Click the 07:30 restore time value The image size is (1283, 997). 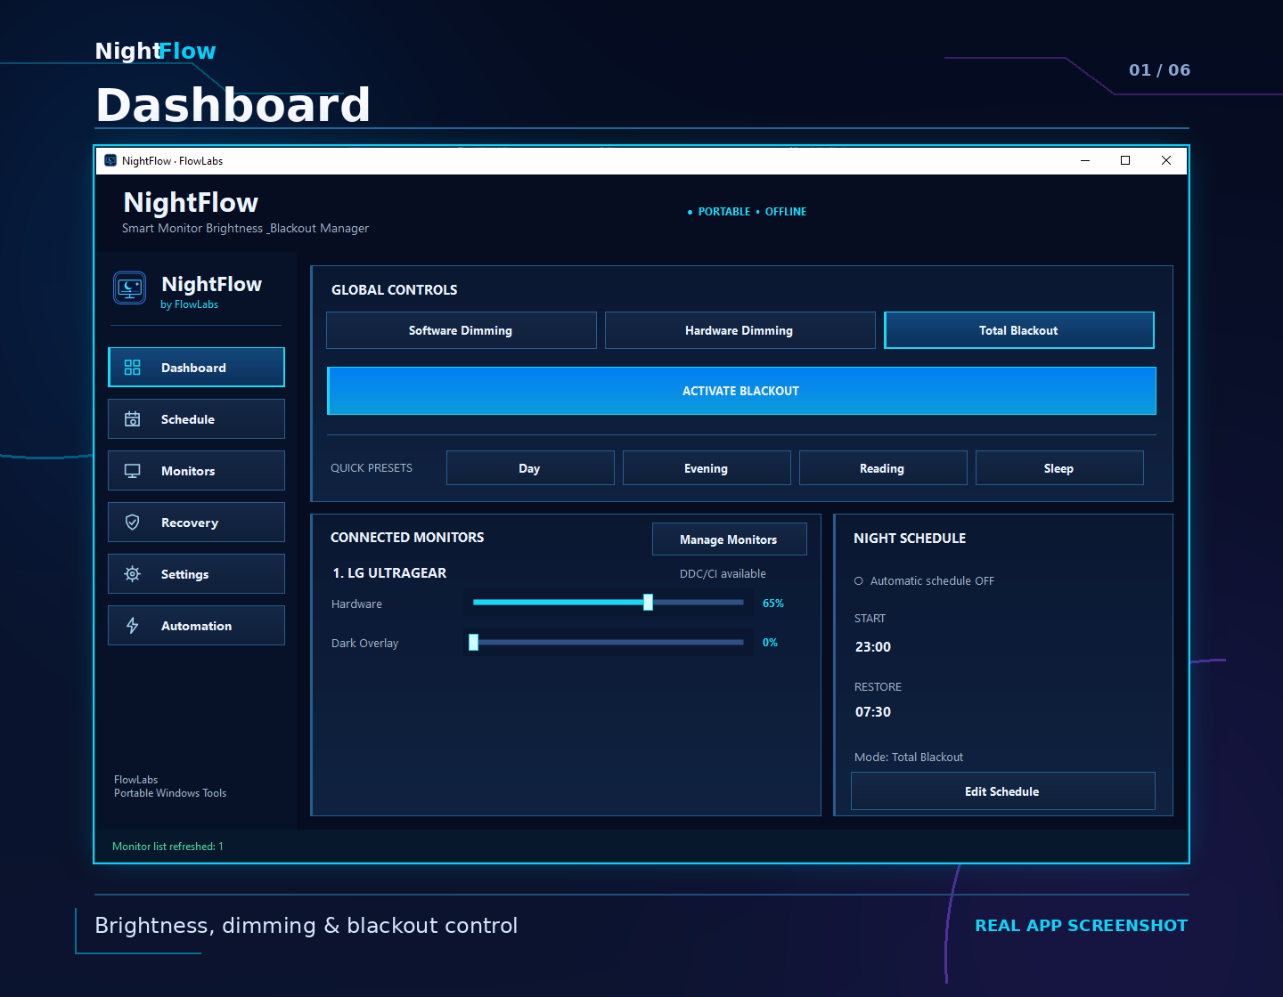pyautogui.click(x=873, y=712)
